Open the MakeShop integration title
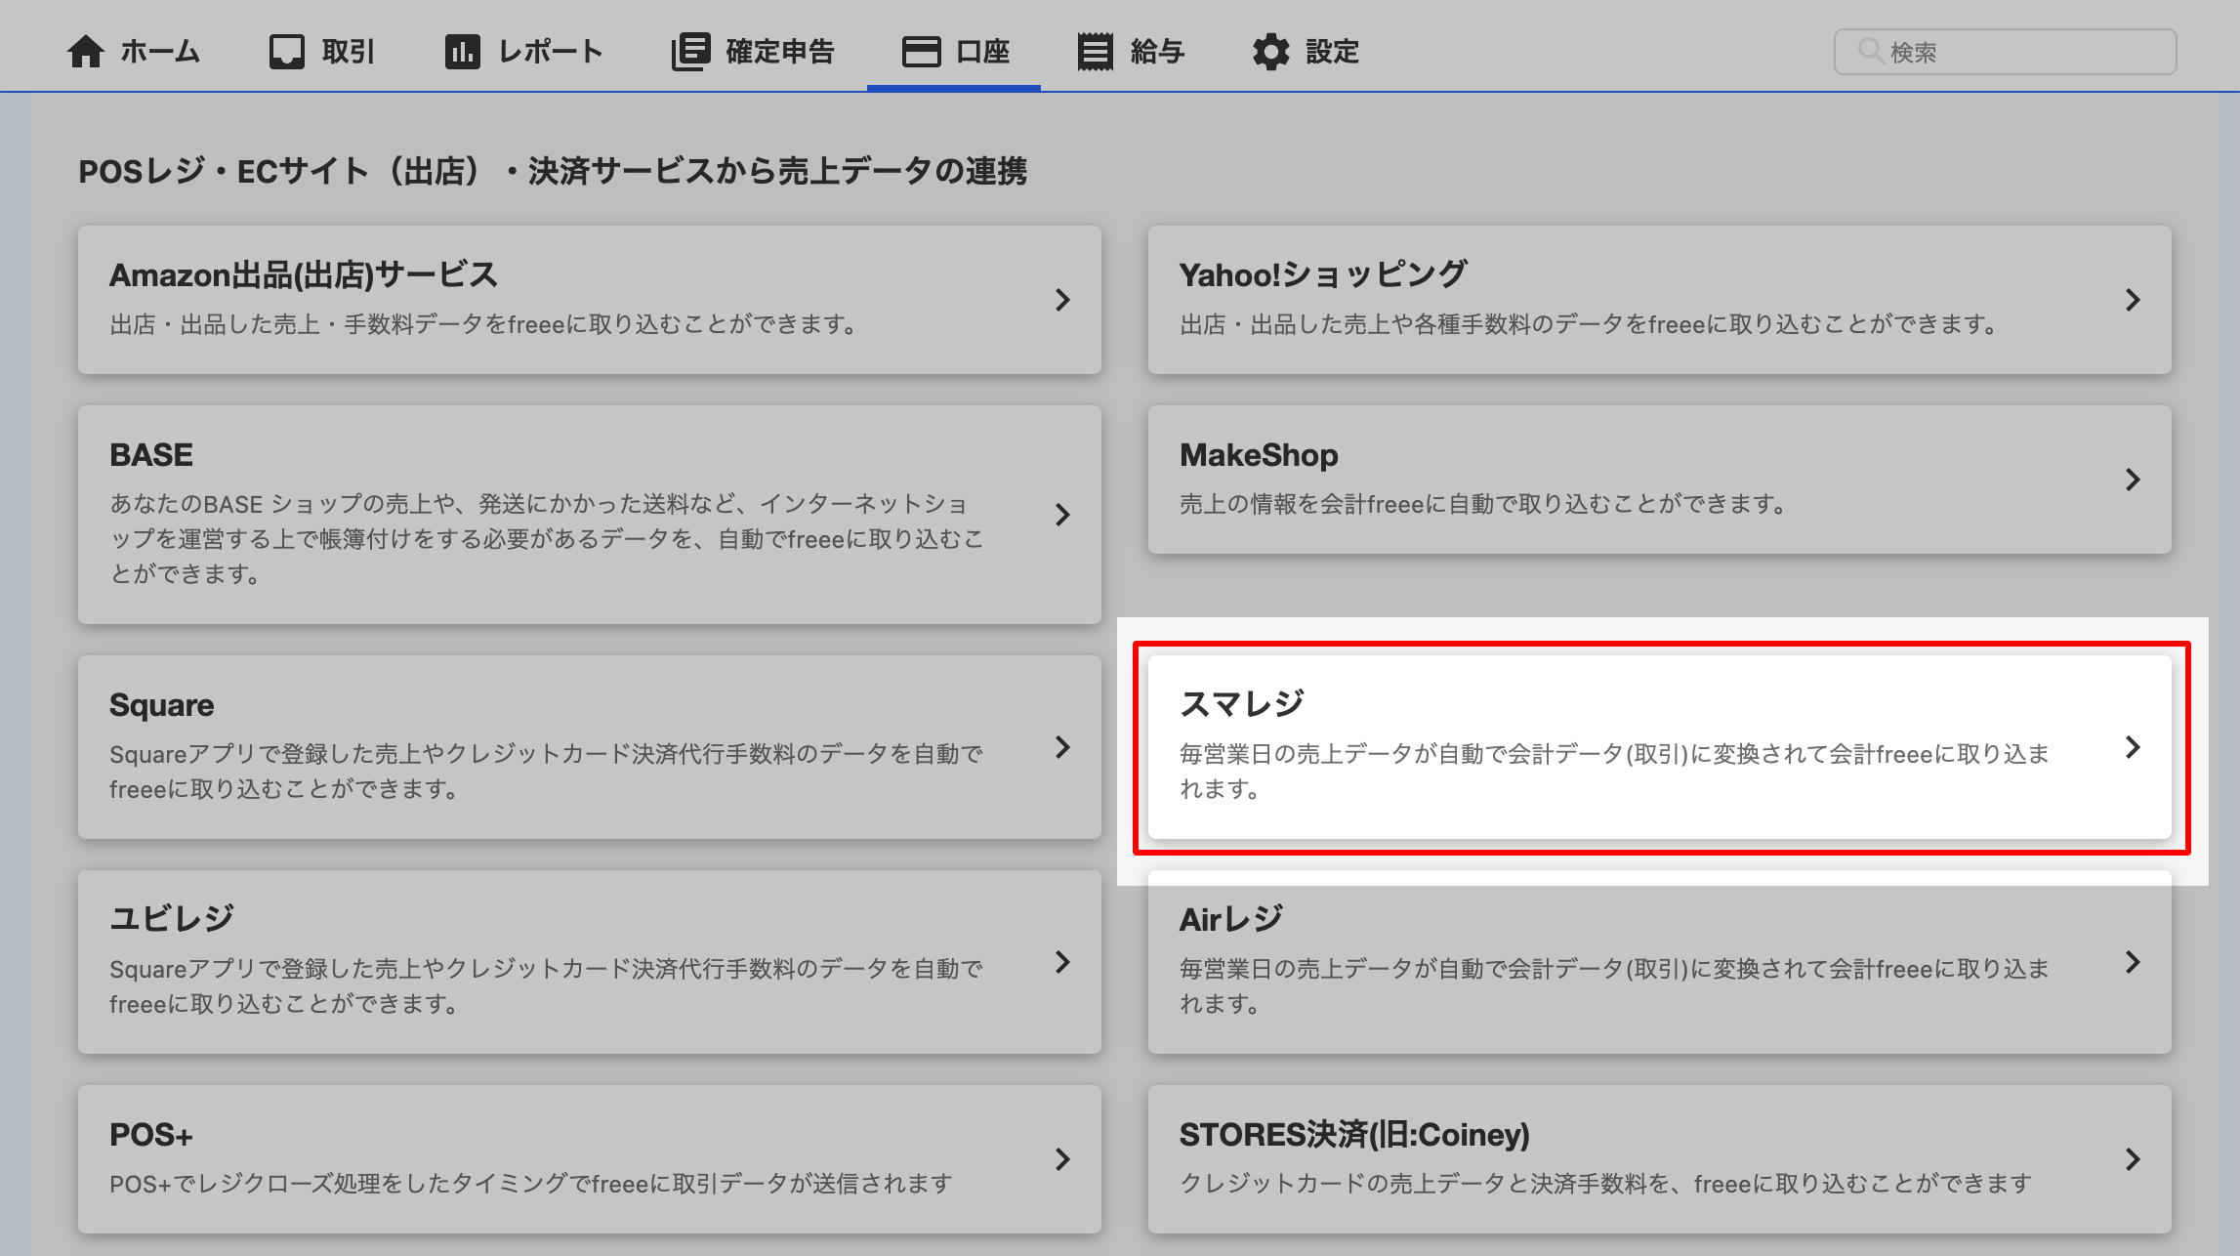The image size is (2240, 1256). [1259, 454]
